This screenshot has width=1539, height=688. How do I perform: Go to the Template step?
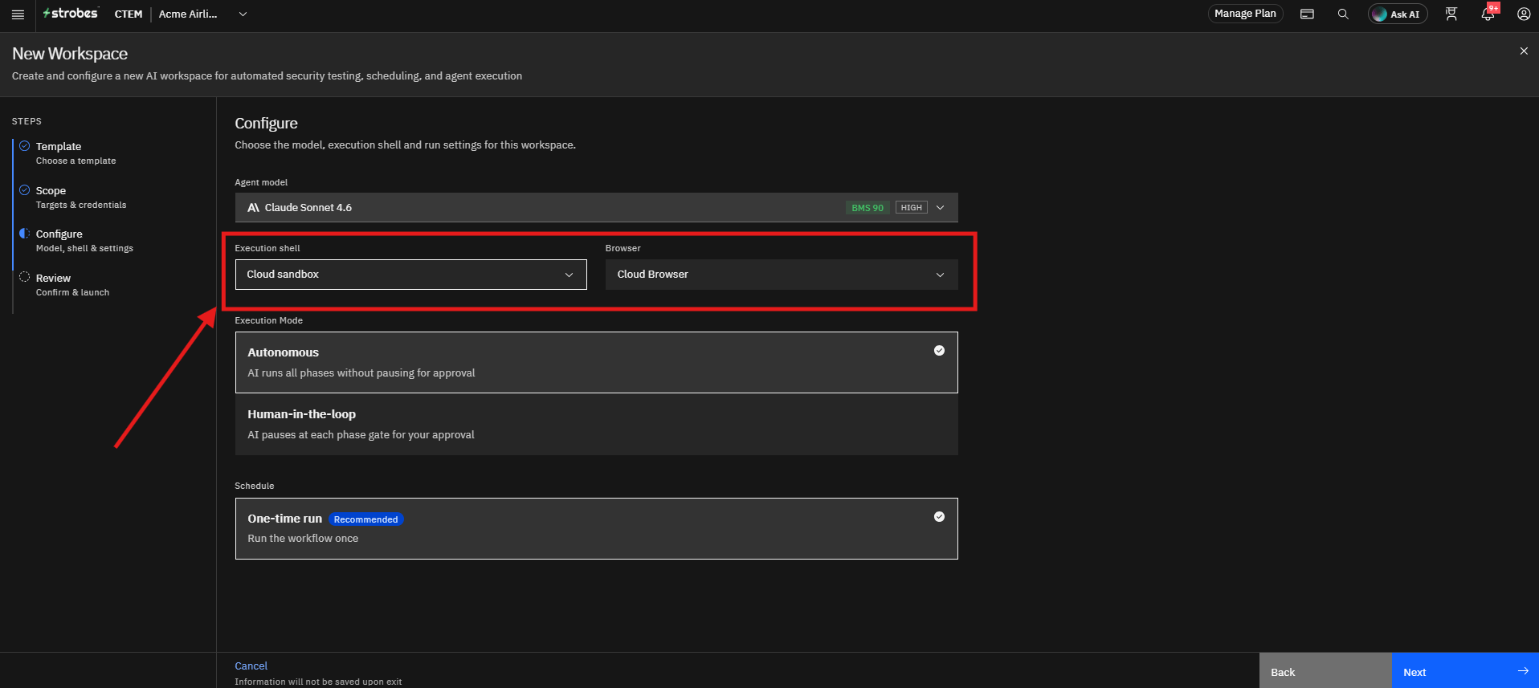point(75,153)
